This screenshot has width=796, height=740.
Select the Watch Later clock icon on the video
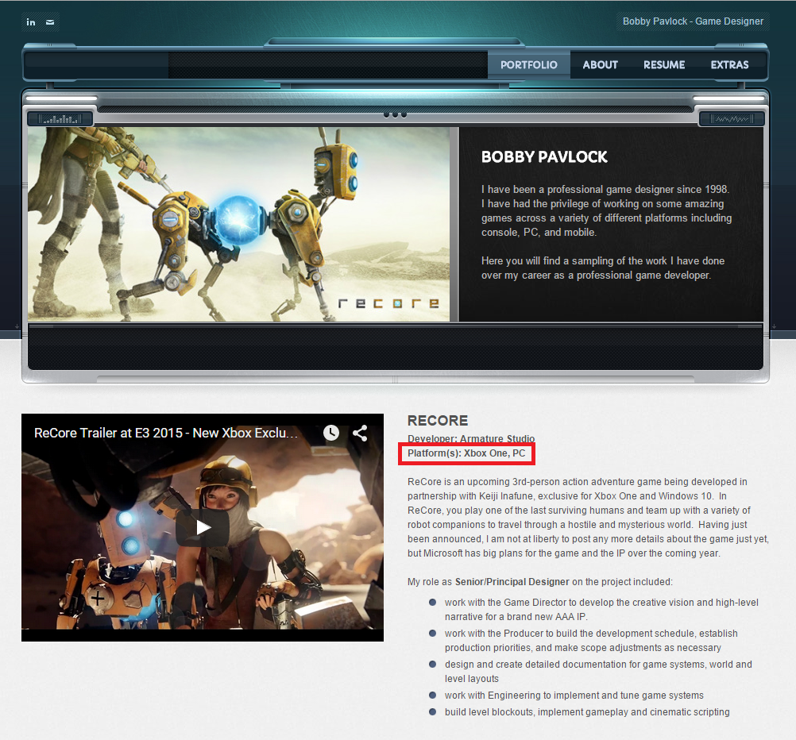tap(330, 433)
